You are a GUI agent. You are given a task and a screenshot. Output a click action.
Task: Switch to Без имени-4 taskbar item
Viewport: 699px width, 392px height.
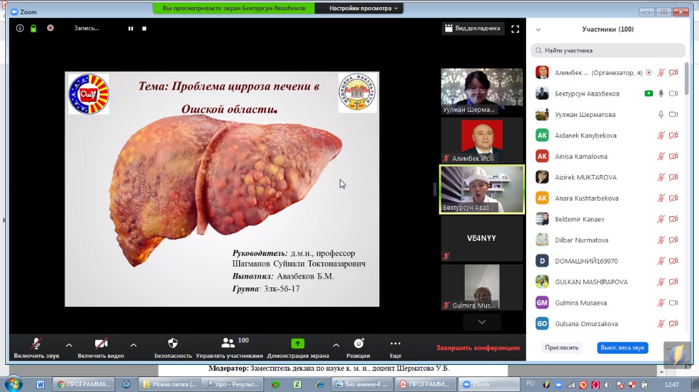coord(362,384)
